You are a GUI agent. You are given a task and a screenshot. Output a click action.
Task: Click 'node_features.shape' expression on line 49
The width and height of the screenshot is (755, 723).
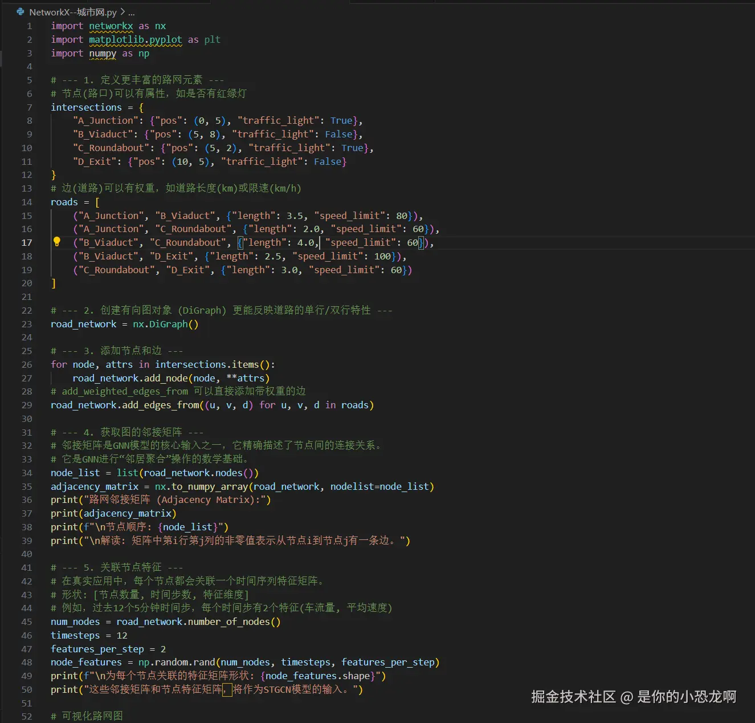(x=318, y=676)
